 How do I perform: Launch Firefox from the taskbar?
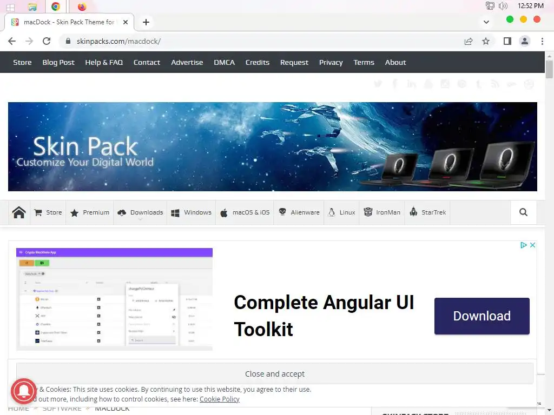[82, 6]
